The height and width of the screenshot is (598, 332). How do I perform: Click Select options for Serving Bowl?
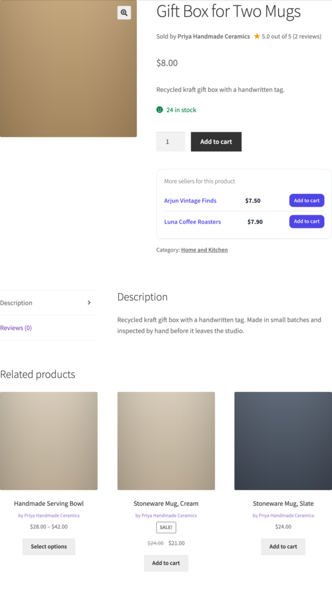[49, 547]
